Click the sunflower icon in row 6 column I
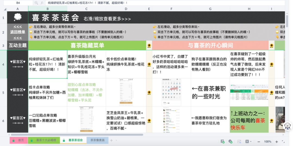Screen dimensions: 293x146 click(272, 121)
